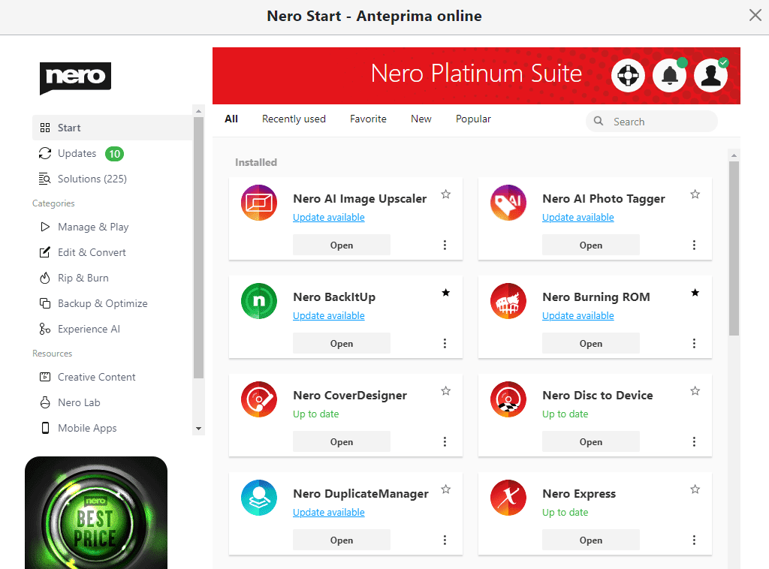769x569 pixels.
Task: Favorite Nero AI Image Upscaler with its star
Action: 446,194
